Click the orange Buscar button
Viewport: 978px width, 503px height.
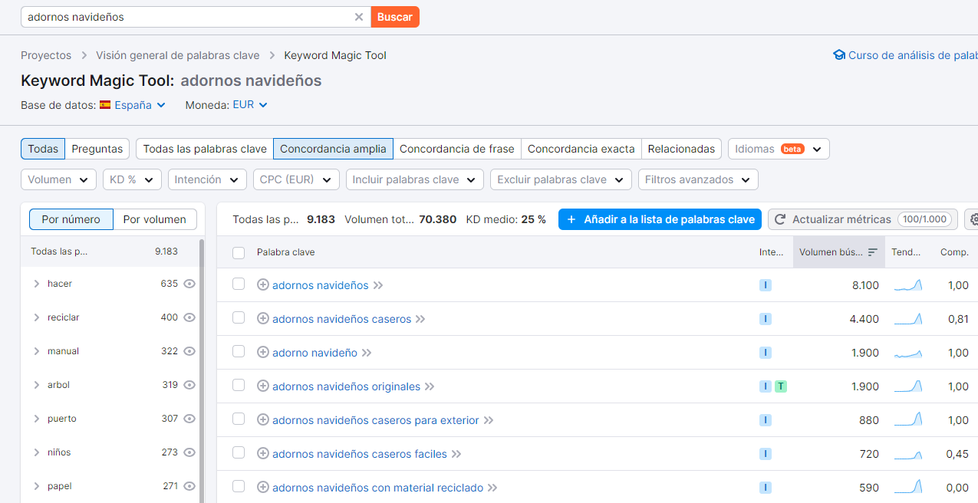395,17
